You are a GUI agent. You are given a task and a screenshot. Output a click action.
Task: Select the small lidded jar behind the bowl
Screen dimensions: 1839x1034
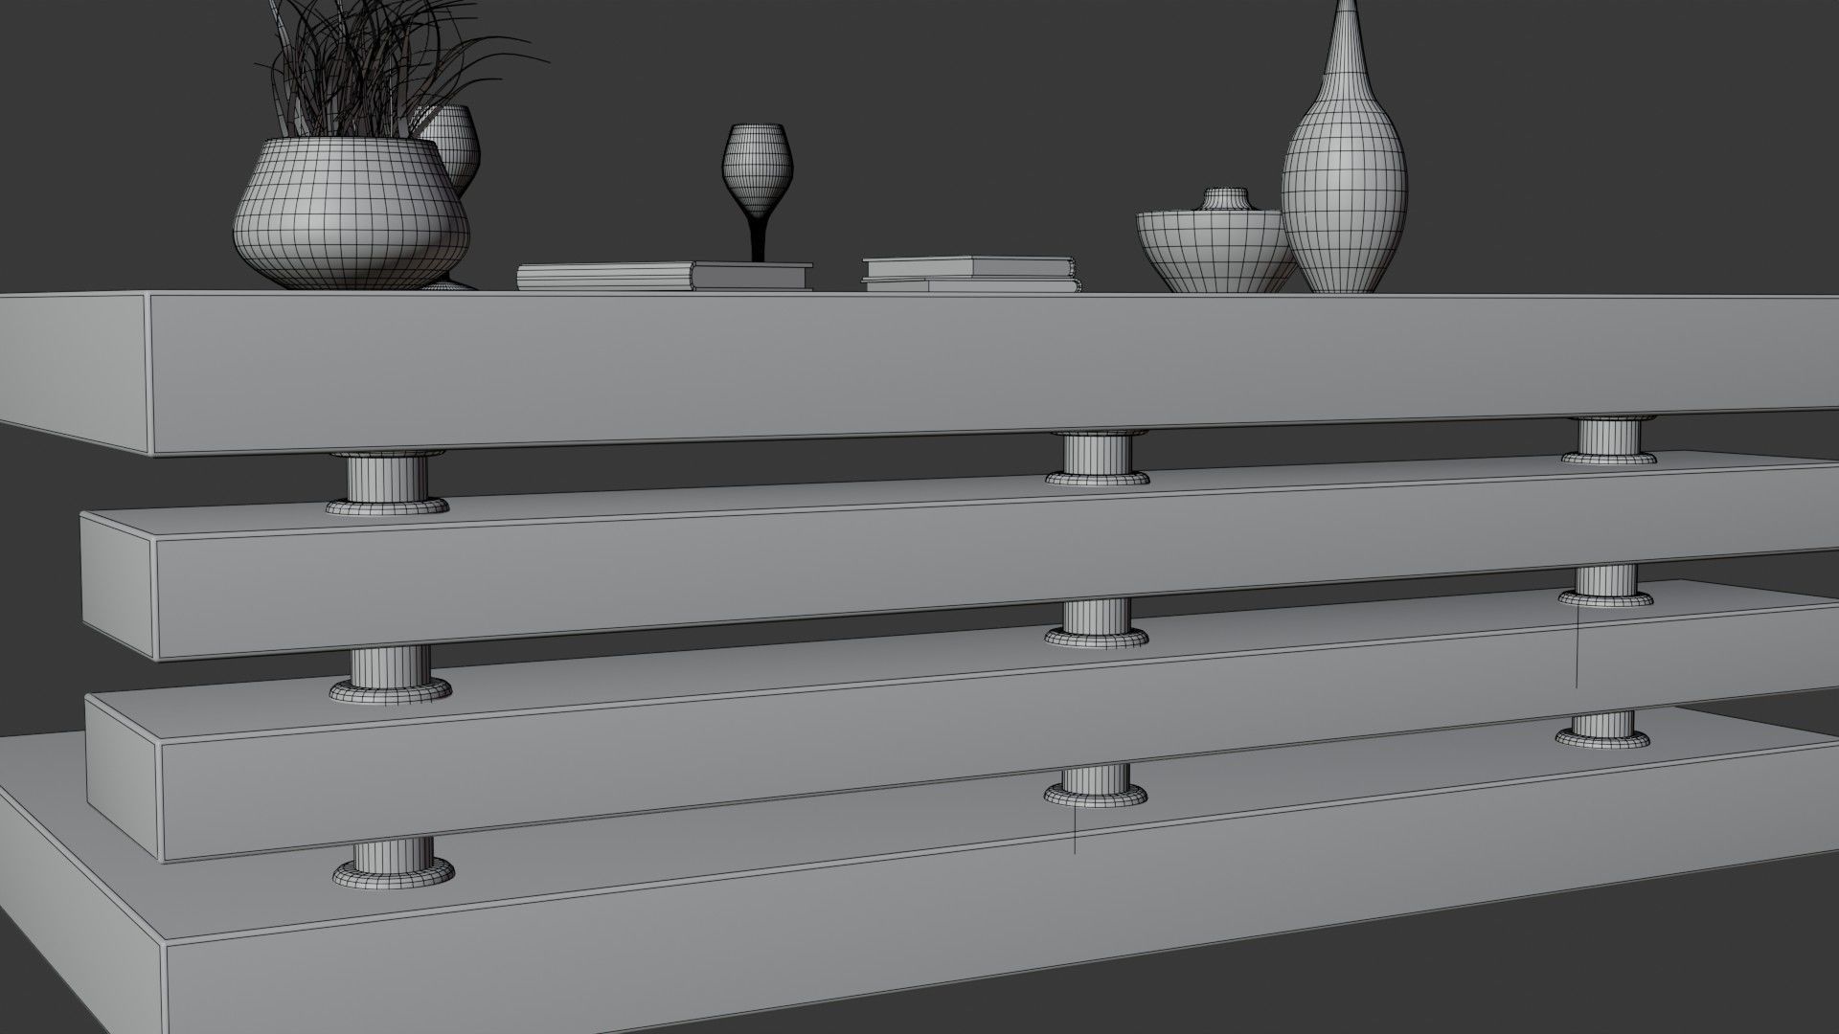[1226, 199]
